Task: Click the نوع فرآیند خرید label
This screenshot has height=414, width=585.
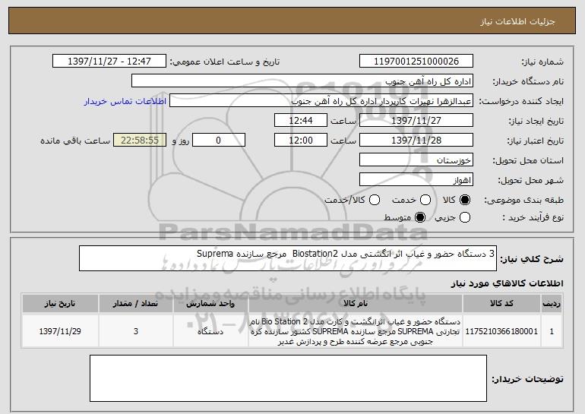Action: [533, 217]
